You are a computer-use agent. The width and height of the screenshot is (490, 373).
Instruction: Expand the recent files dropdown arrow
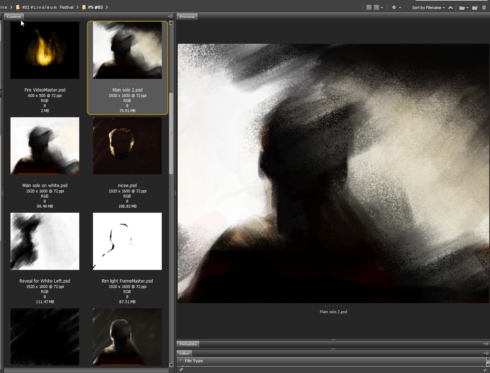point(468,8)
